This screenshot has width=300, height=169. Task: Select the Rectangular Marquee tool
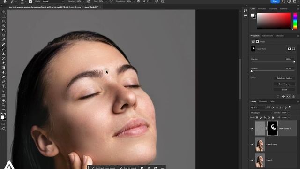[3, 16]
